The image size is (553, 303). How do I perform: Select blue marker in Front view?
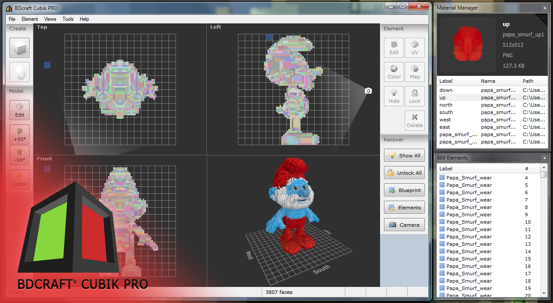[47, 169]
